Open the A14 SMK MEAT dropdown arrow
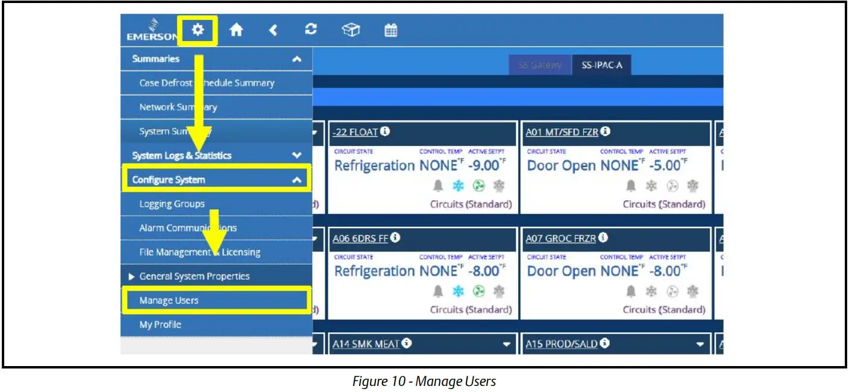849x392 pixels. (x=507, y=344)
